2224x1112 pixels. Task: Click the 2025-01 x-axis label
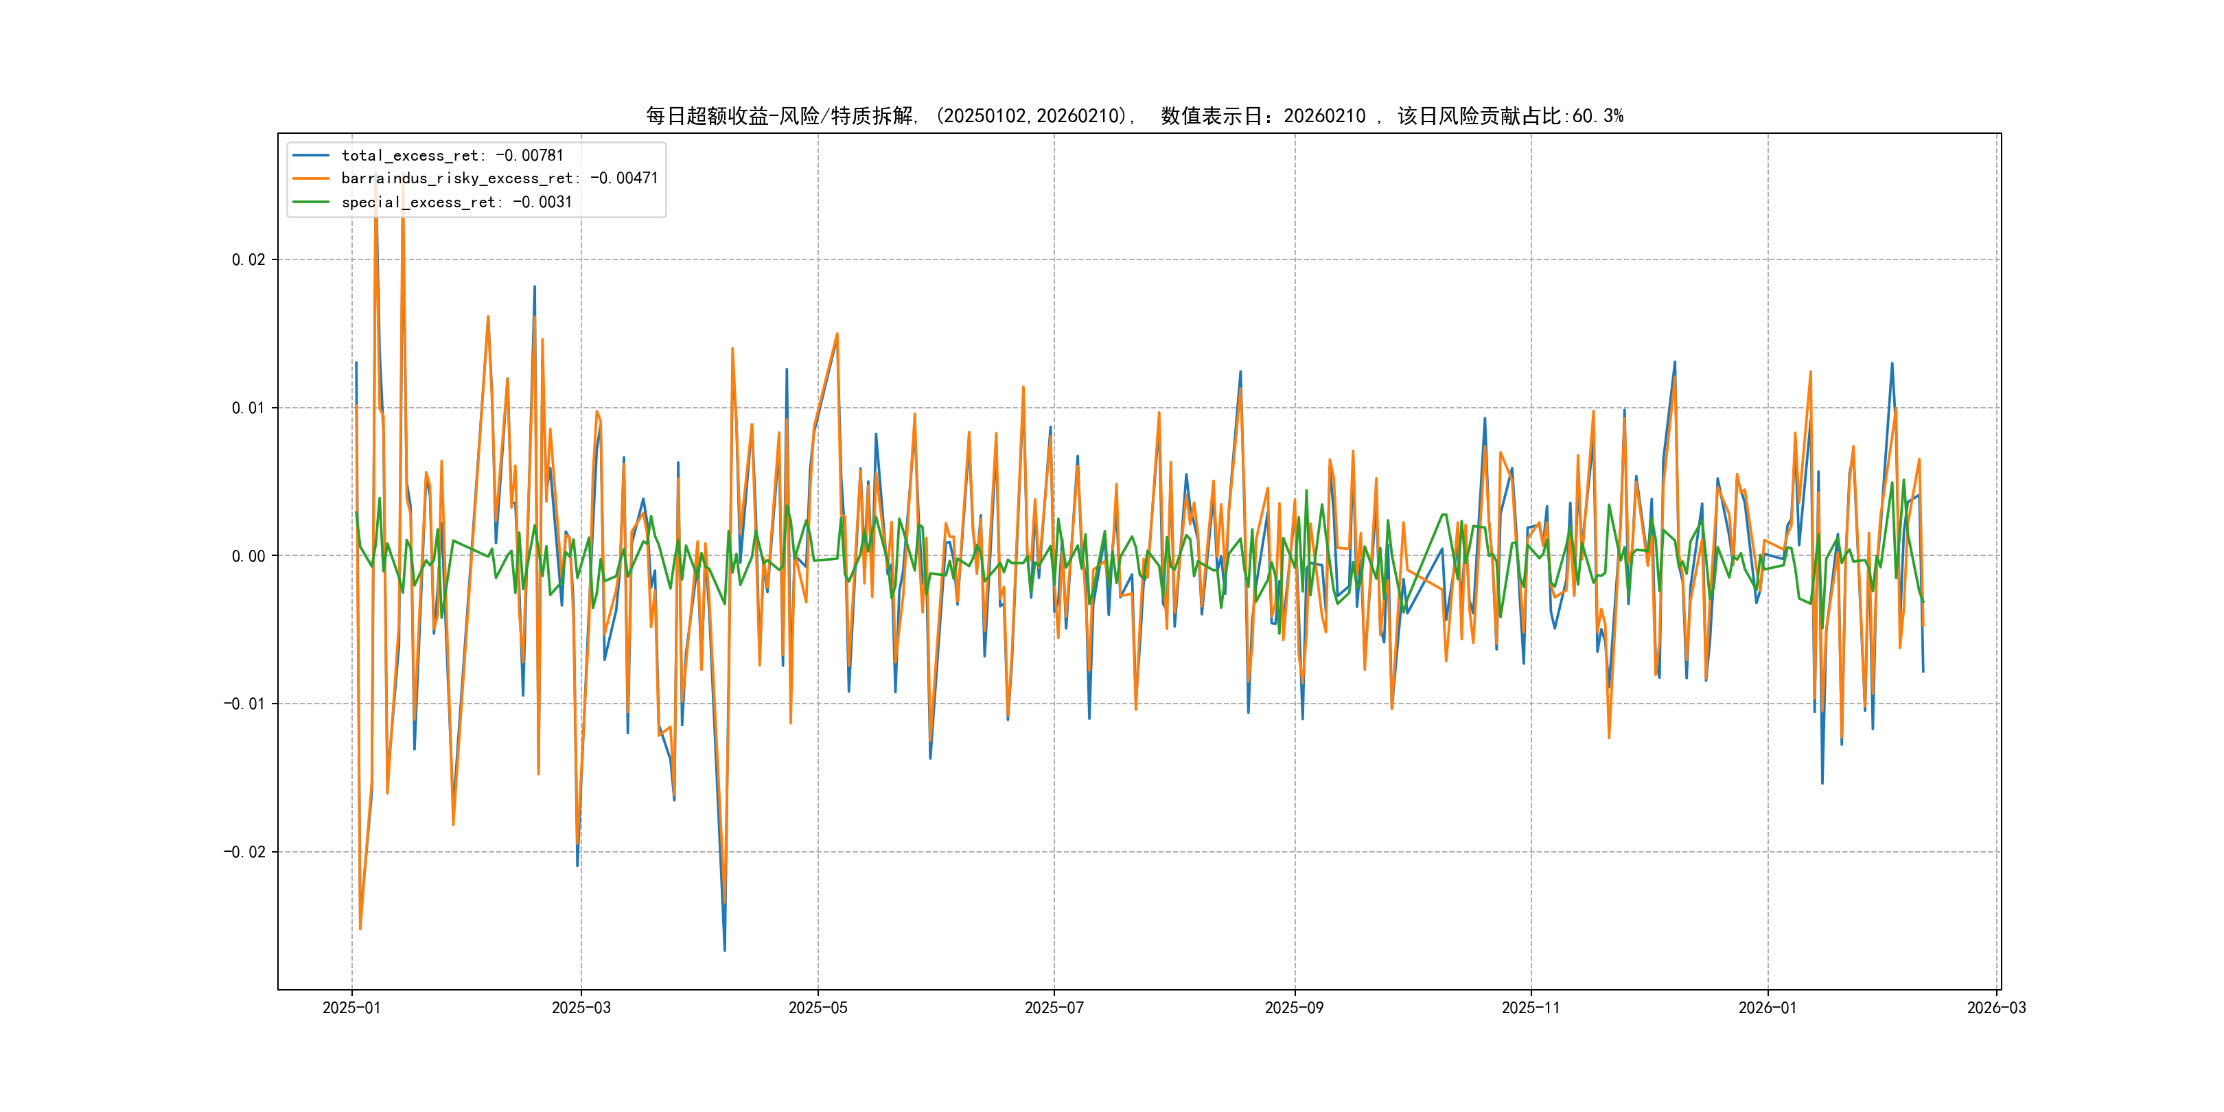click(x=351, y=1008)
